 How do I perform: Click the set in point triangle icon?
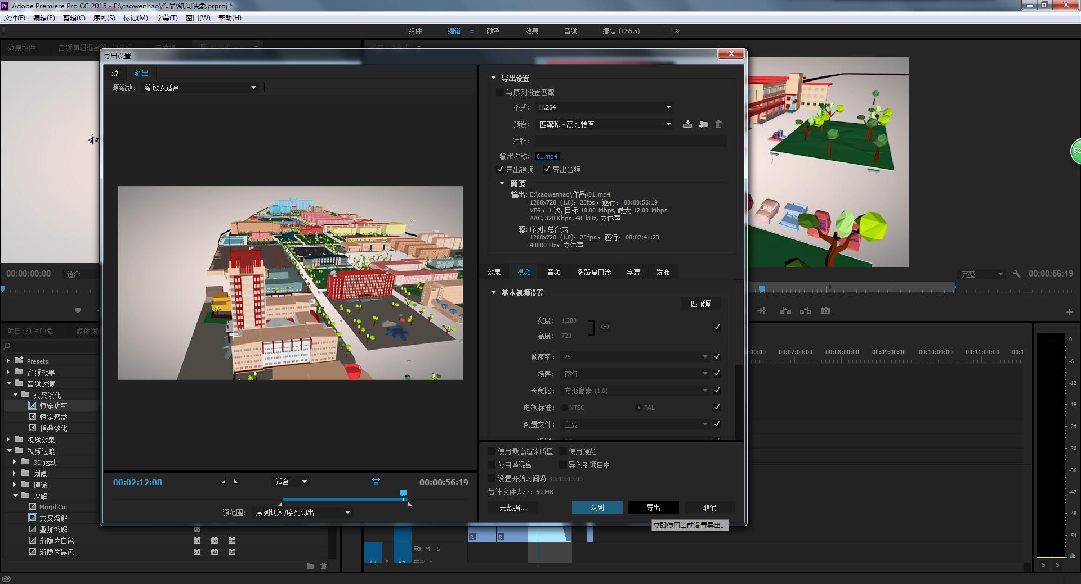point(224,482)
